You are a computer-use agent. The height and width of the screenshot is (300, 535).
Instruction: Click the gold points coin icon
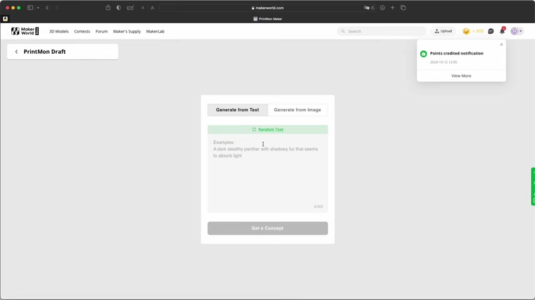pos(466,31)
